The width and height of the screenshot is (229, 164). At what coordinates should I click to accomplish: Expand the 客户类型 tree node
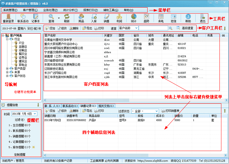tap(8, 68)
